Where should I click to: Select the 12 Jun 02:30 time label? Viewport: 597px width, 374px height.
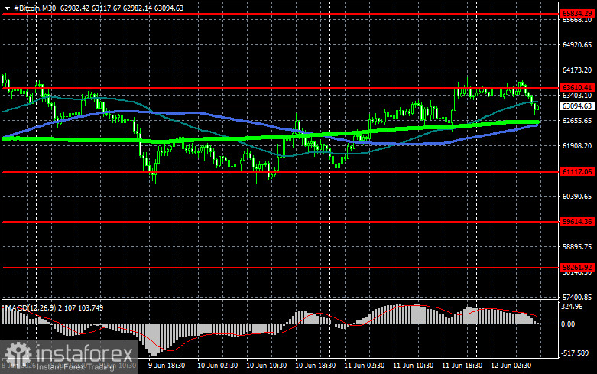511,366
